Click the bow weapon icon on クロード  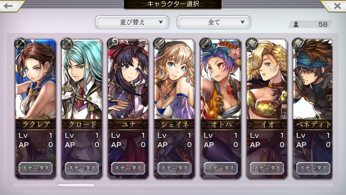pos(67,44)
